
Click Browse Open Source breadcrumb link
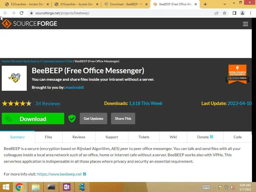(26, 61)
